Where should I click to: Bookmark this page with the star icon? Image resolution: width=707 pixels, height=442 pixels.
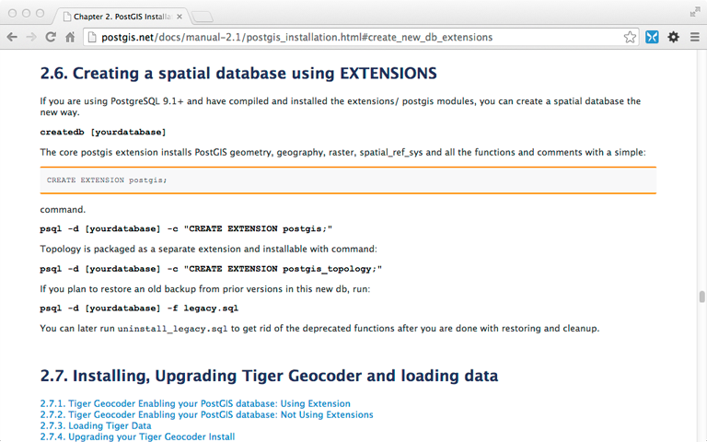tap(630, 37)
